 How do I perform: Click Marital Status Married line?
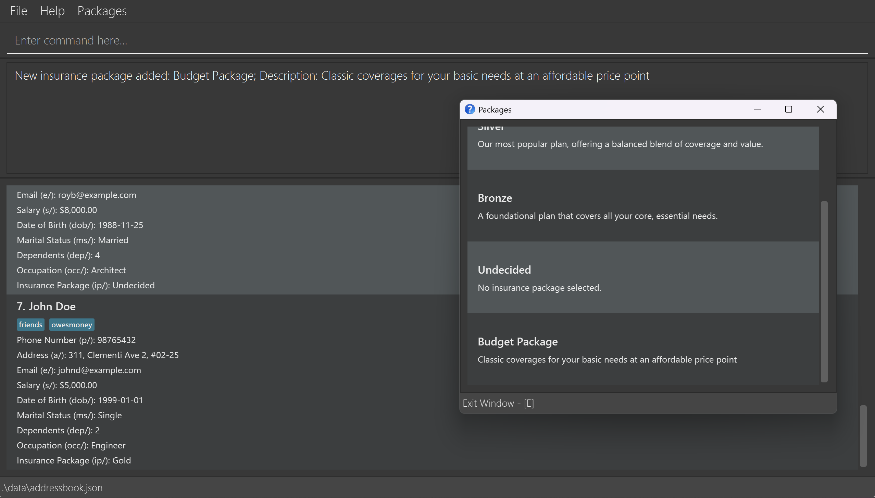pos(73,240)
